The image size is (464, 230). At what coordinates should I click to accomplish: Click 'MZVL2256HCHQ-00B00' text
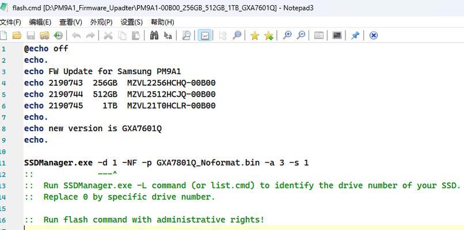point(172,83)
